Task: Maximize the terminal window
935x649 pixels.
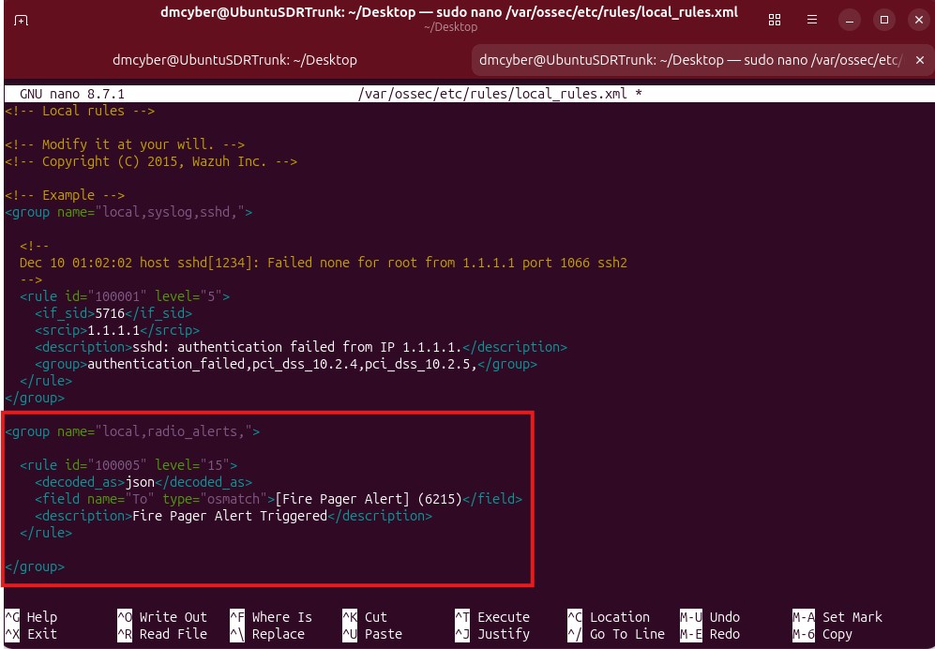Action: (883, 21)
